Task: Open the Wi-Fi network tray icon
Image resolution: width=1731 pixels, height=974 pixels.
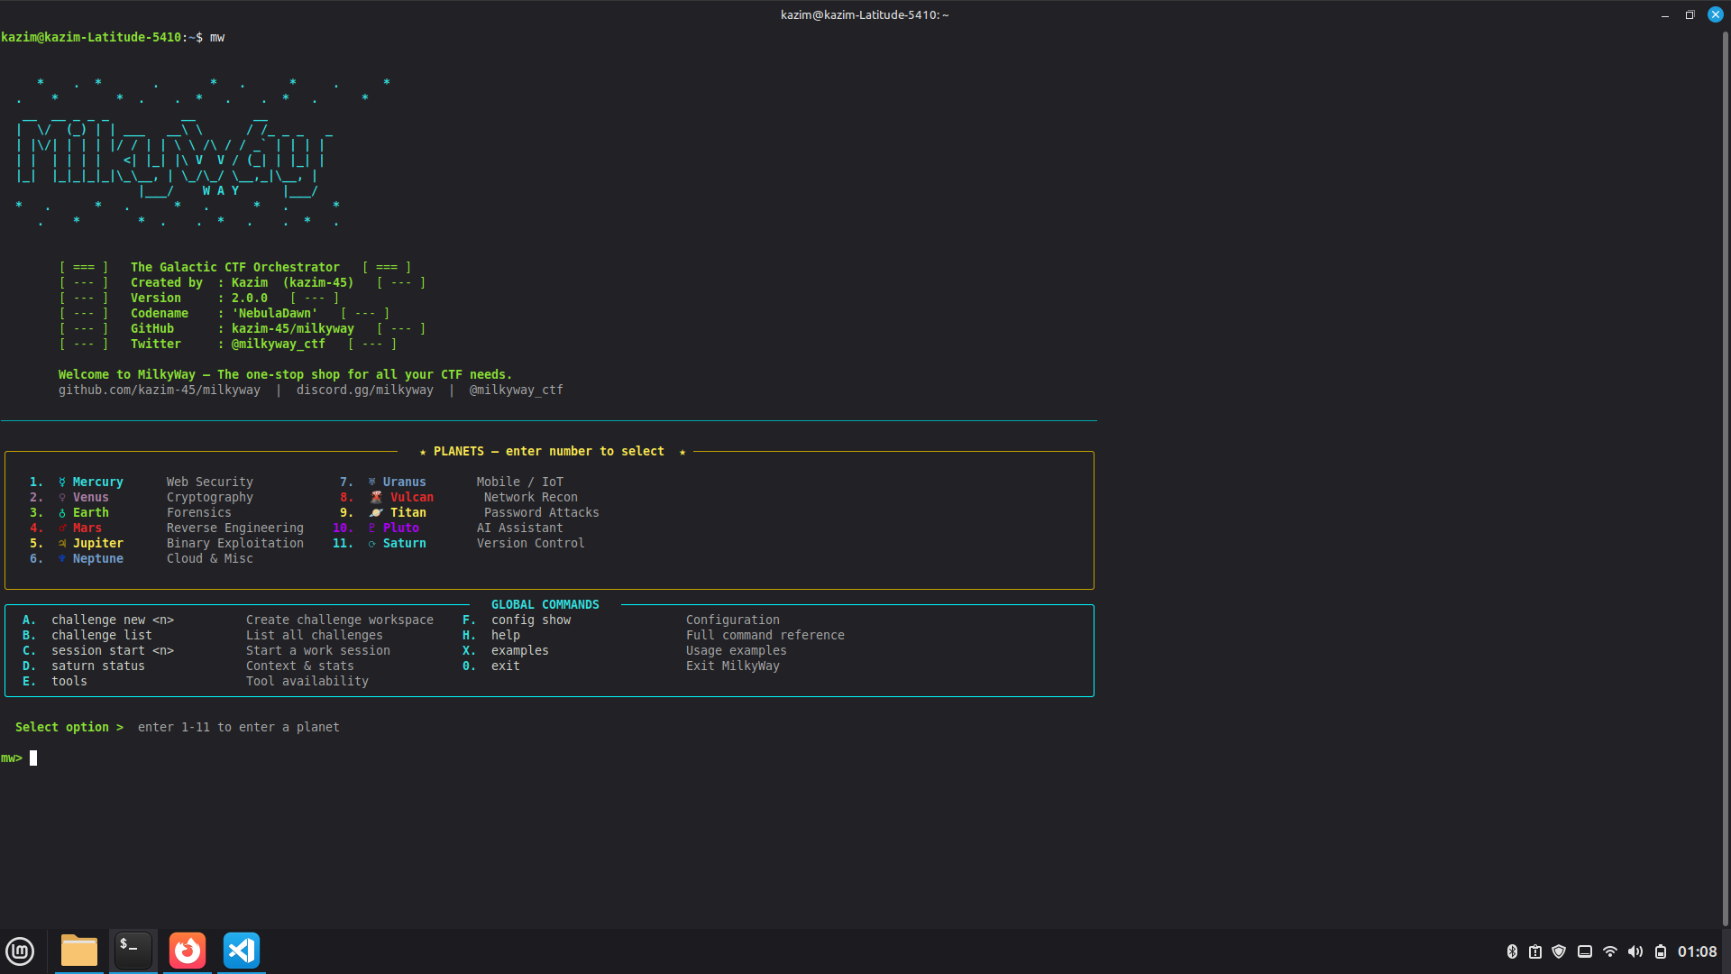Action: [x=1610, y=951]
